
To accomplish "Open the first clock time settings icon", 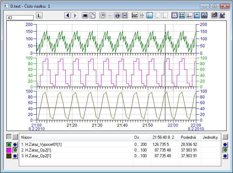I will [102, 15].
